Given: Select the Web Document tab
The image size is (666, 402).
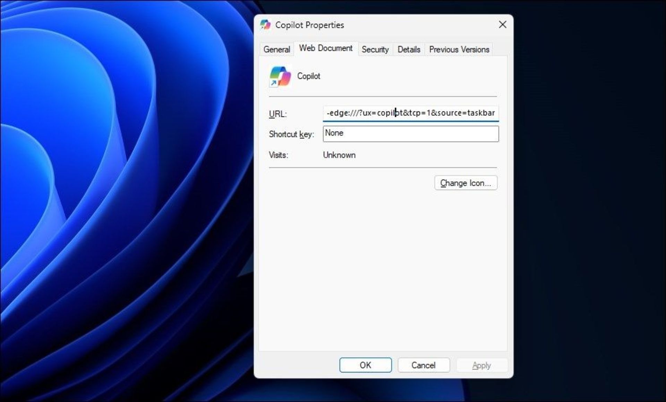Looking at the screenshot, I should coord(325,48).
